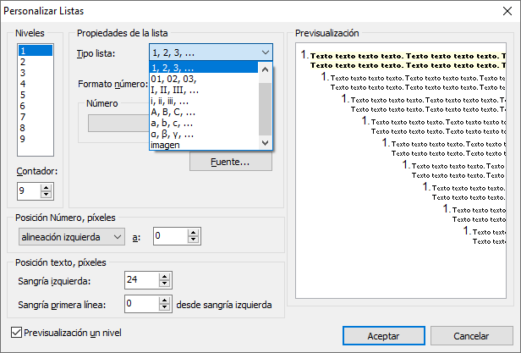Image resolution: width=521 pixels, height=353 pixels.
Task: Click the Cancelar button
Action: pos(471,336)
